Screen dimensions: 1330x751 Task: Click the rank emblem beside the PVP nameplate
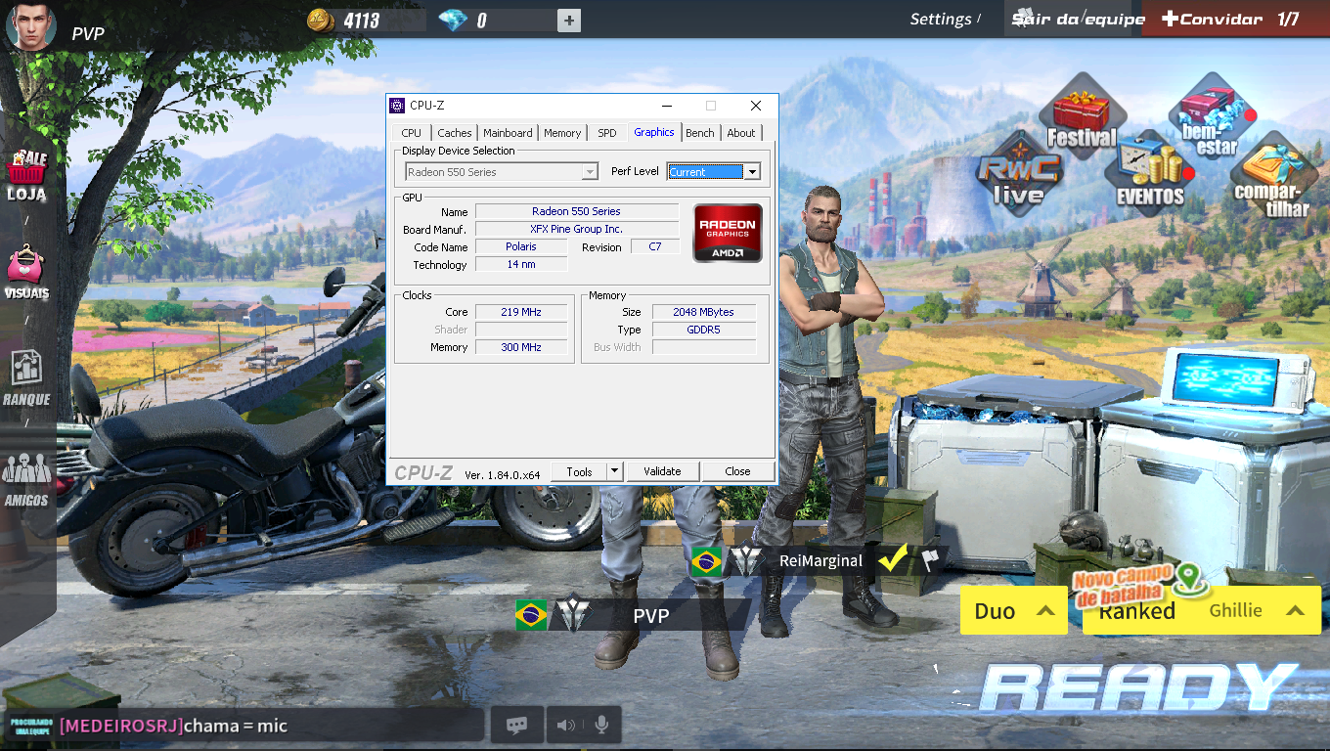tap(572, 614)
